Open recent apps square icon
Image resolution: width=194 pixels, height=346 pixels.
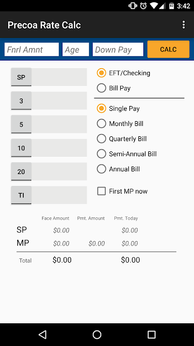pos(151,335)
